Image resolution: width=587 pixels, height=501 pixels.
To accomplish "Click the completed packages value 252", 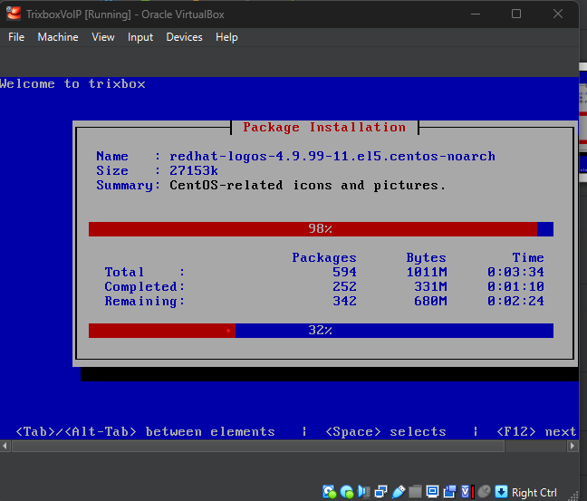I will coord(344,286).
